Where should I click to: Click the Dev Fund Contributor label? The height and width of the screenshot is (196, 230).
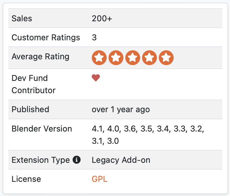(34, 84)
